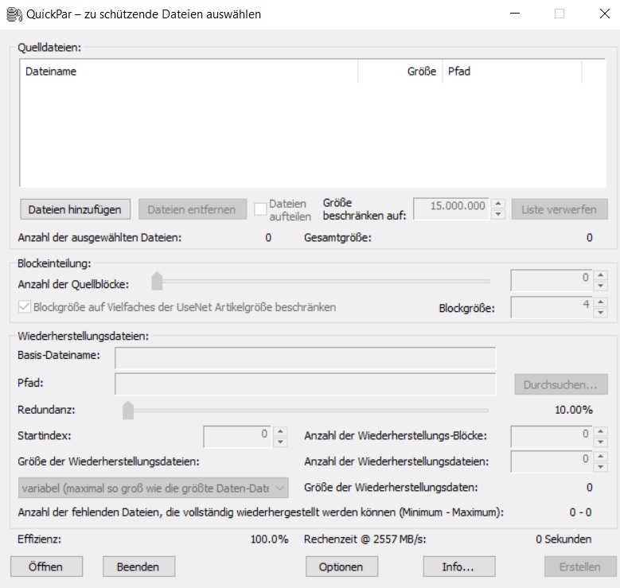Increase 'Anzahl der Quellblöcke' with up arrow

tap(601, 275)
